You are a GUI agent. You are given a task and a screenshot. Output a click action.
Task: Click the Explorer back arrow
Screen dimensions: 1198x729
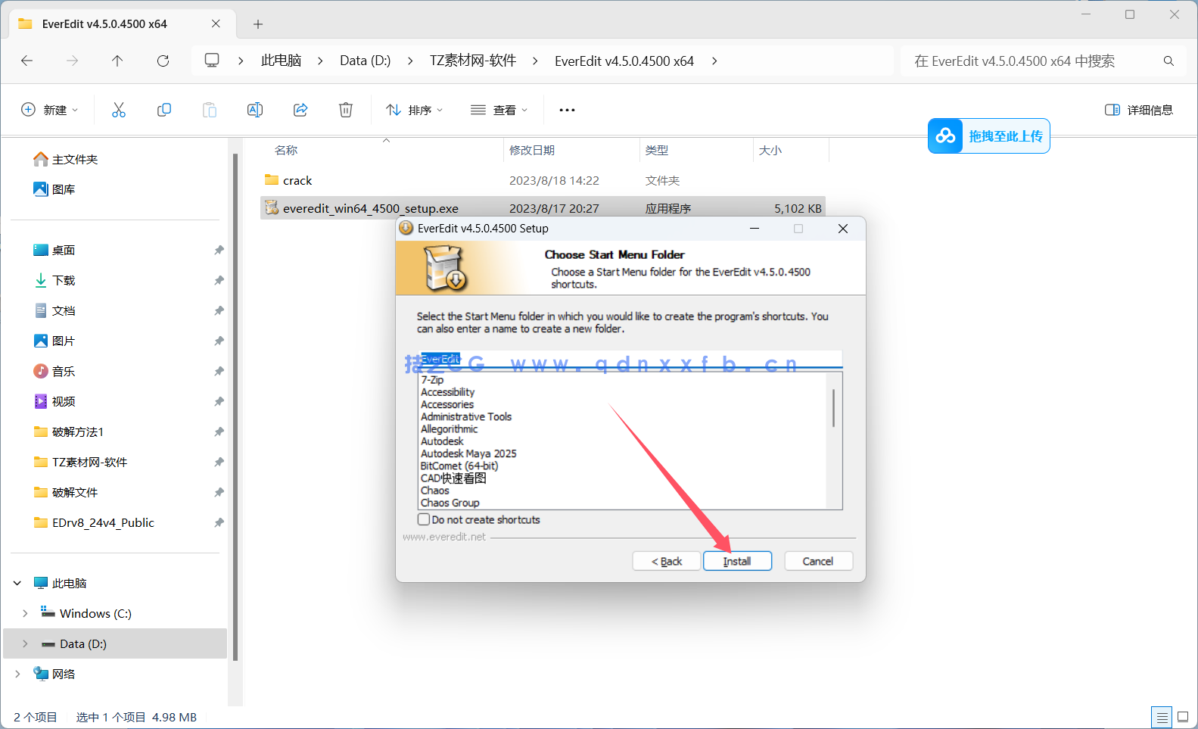coord(26,61)
